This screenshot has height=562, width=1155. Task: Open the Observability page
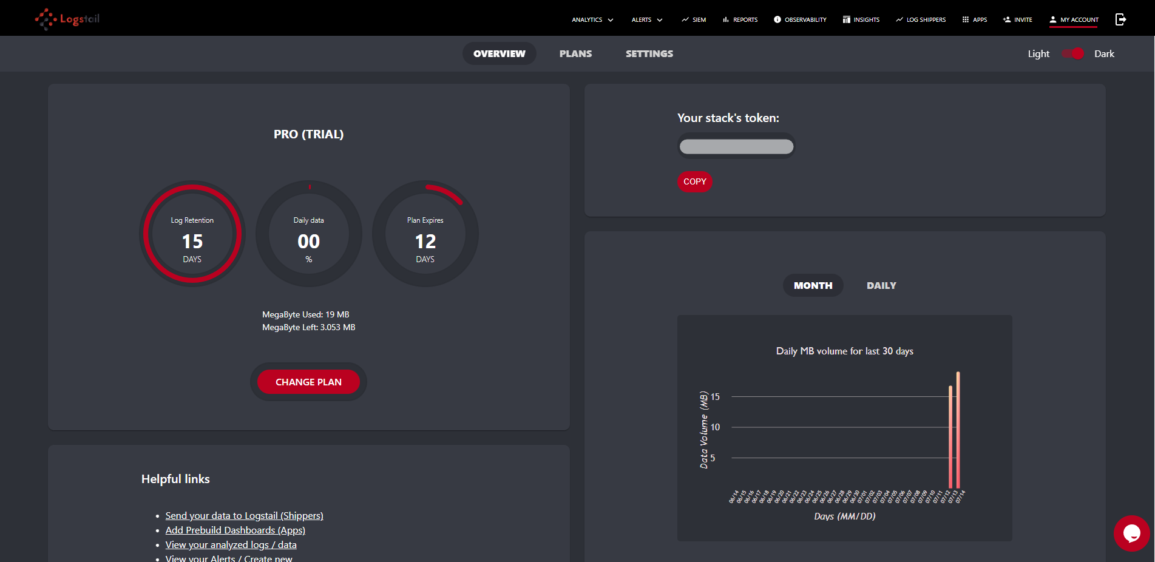click(x=800, y=19)
